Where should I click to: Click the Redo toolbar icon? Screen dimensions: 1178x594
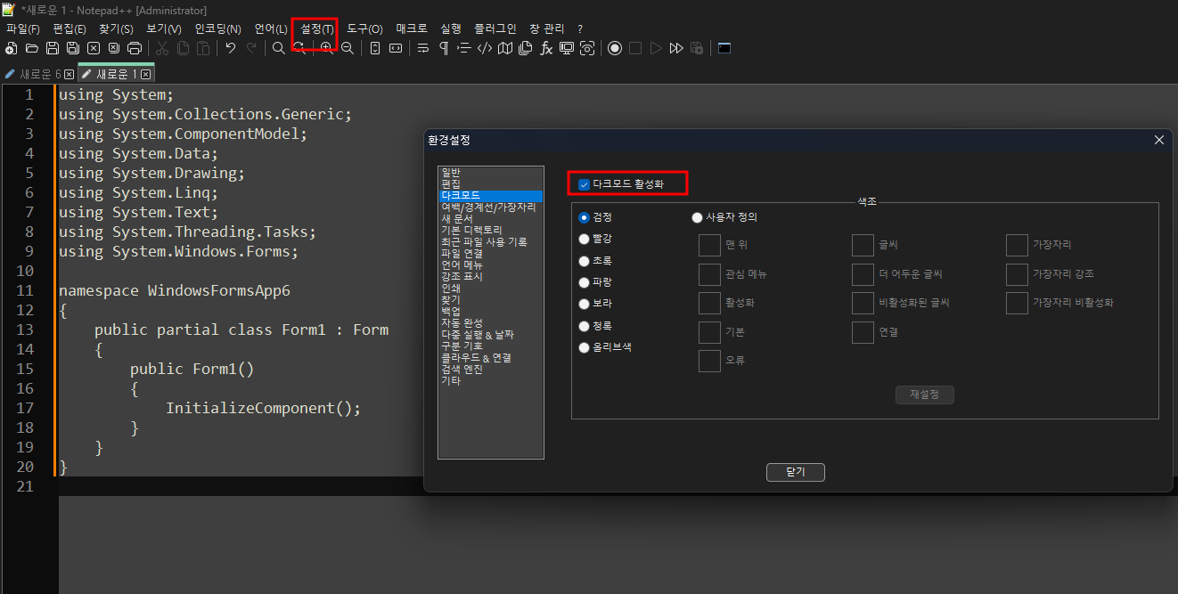point(251,48)
